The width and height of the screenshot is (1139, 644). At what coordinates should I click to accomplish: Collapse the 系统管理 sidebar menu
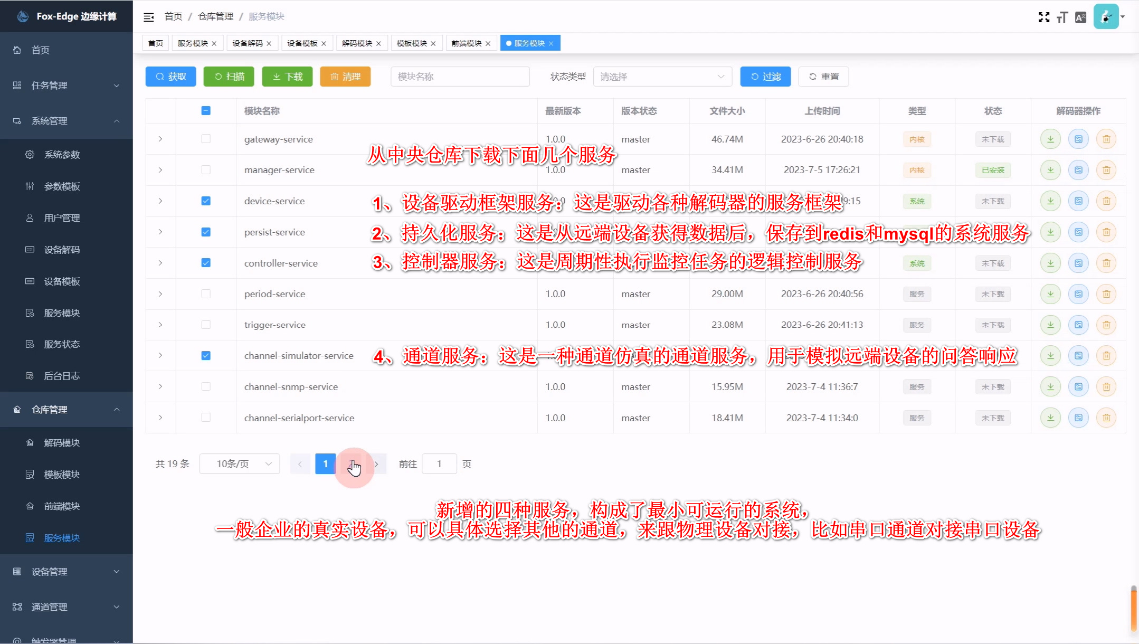[67, 121]
